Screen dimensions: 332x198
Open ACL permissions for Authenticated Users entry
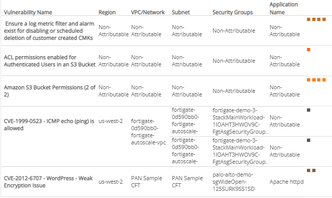(x=49, y=61)
